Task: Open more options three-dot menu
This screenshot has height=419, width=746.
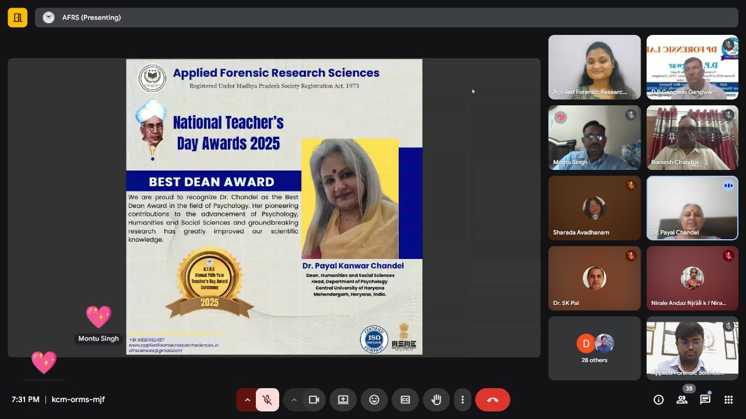Action: click(462, 400)
